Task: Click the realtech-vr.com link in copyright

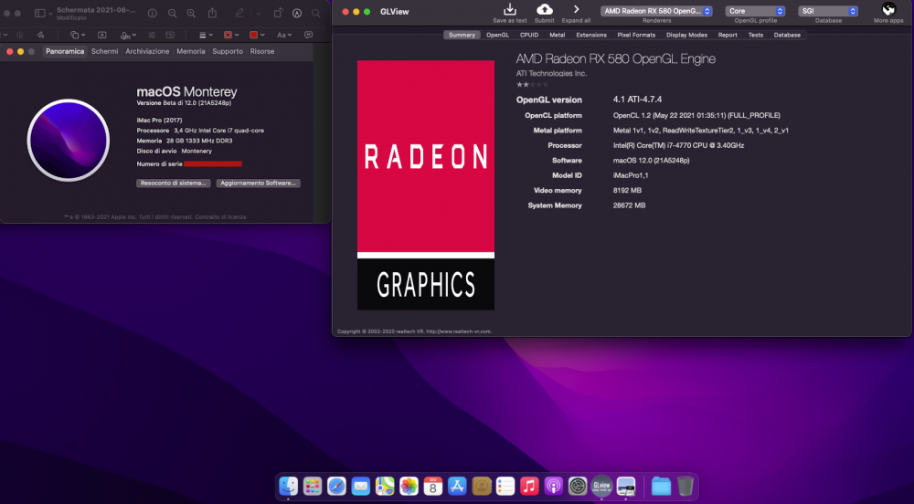Action: pyautogui.click(x=459, y=331)
